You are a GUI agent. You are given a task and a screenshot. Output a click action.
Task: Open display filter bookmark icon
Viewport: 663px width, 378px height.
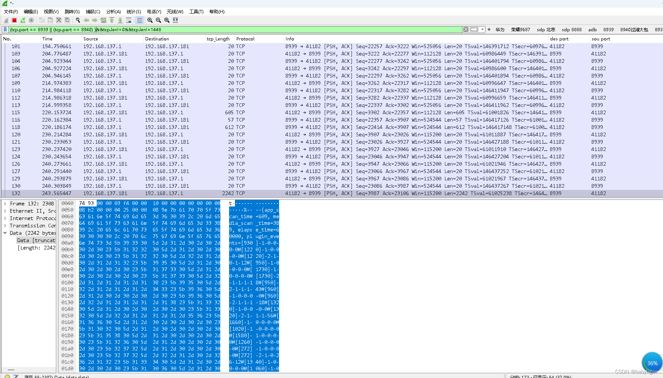pyautogui.click(x=5, y=29)
